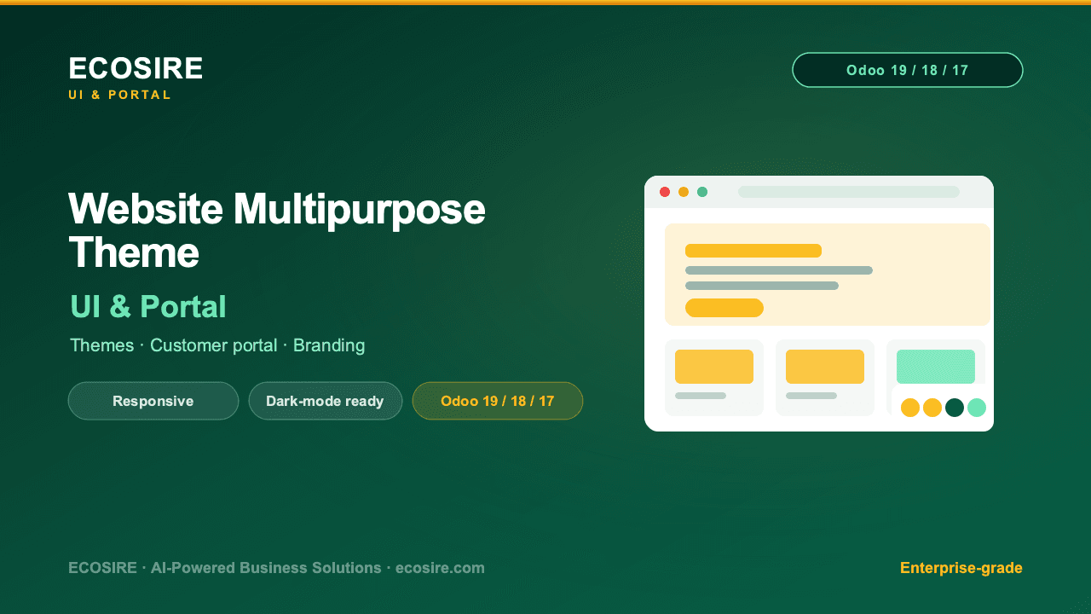Click the ECOSIRE · AI-Powered Business Solutions footer
The width and height of the screenshot is (1091, 614).
[276, 568]
